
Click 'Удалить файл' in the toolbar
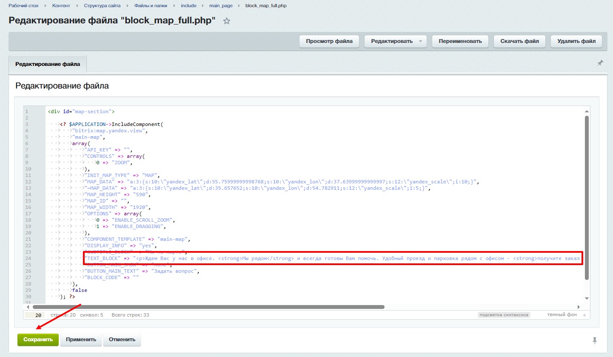(576, 41)
